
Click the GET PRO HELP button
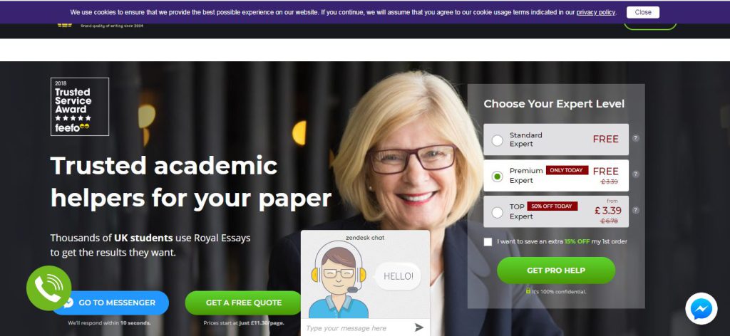pyautogui.click(x=556, y=271)
